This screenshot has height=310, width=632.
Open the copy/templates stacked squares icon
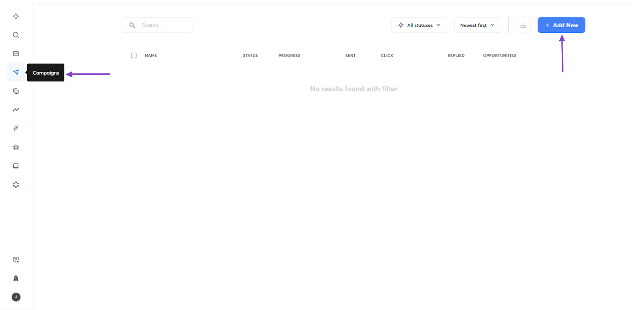pyautogui.click(x=16, y=91)
